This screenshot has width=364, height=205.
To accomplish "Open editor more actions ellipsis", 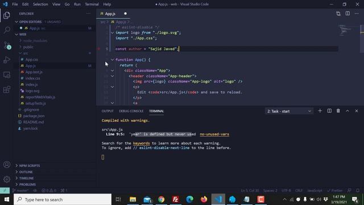I will tap(357, 14).
